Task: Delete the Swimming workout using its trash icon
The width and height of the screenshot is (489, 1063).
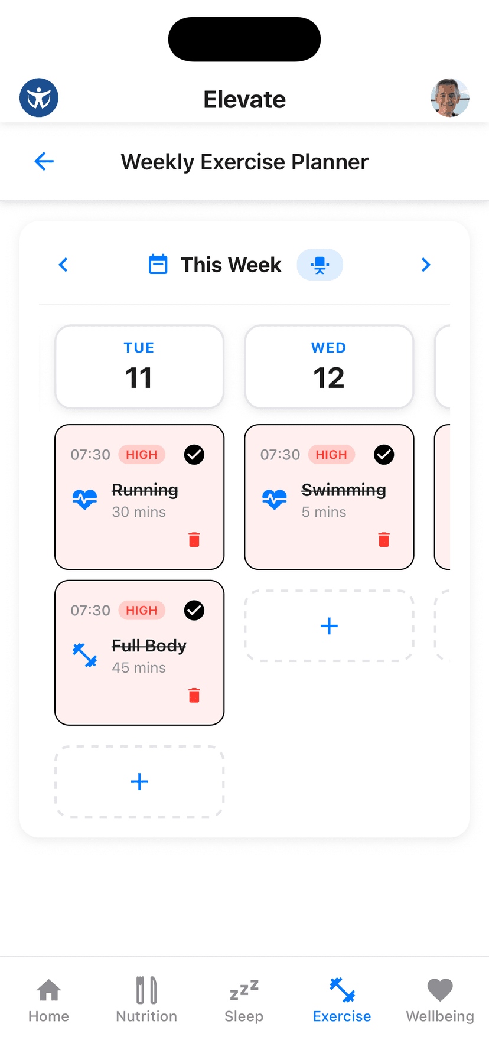Action: pyautogui.click(x=384, y=539)
